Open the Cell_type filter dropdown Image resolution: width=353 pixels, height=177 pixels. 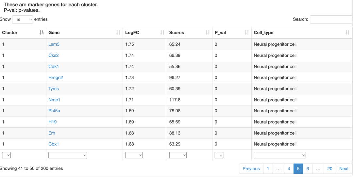280,155
